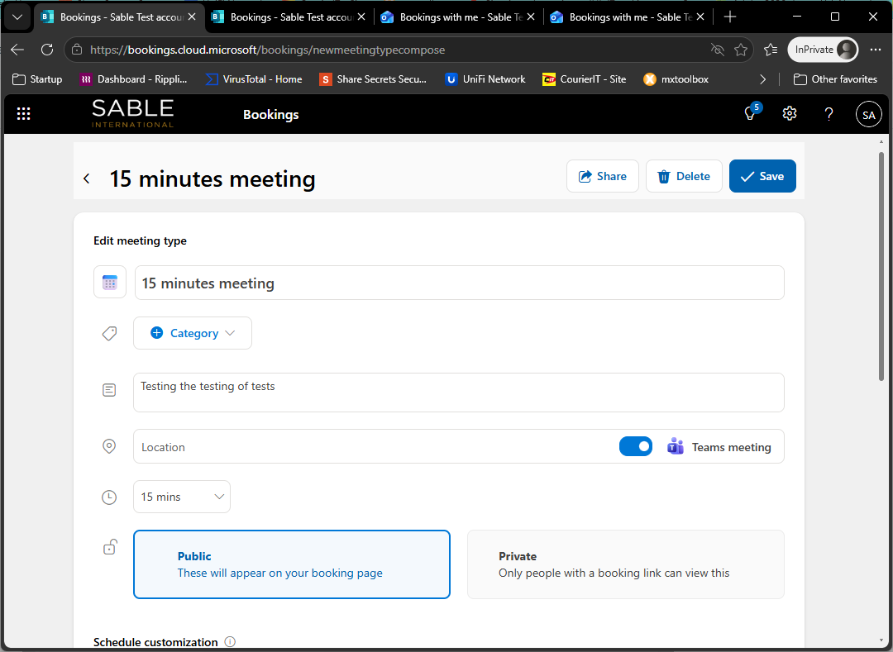Image resolution: width=893 pixels, height=652 pixels.
Task: Open browser Settings and more ellipsis
Action: pos(876,50)
